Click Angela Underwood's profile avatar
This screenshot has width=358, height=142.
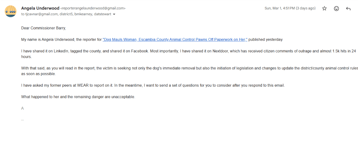point(10,11)
